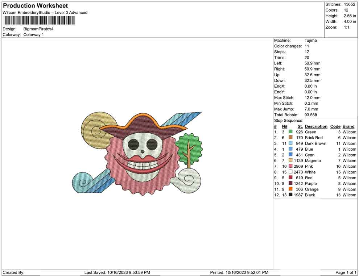
Task: Click the Width value '4.00 in'
Action: (350, 21)
